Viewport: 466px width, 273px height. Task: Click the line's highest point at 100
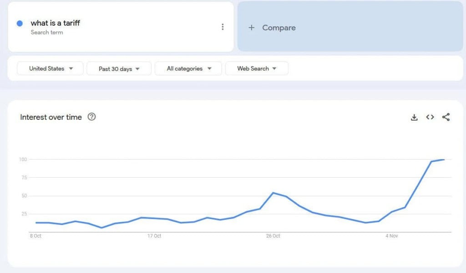(x=444, y=160)
